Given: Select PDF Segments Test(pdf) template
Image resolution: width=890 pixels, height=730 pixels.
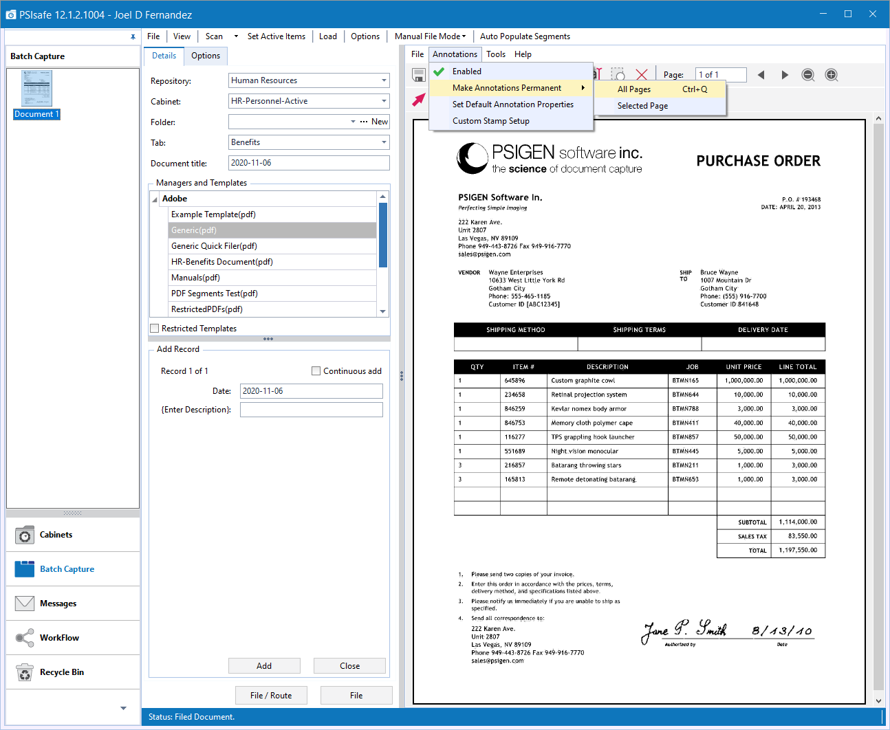Looking at the screenshot, I should [272, 294].
